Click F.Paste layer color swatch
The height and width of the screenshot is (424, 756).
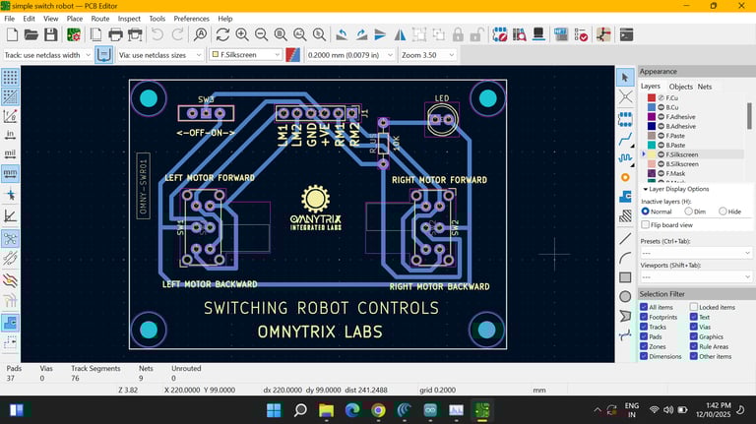click(652, 136)
